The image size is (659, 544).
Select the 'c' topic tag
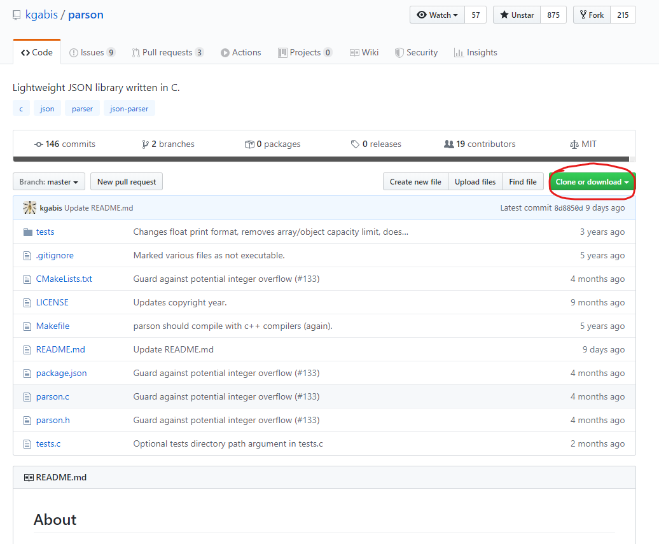pyautogui.click(x=21, y=108)
